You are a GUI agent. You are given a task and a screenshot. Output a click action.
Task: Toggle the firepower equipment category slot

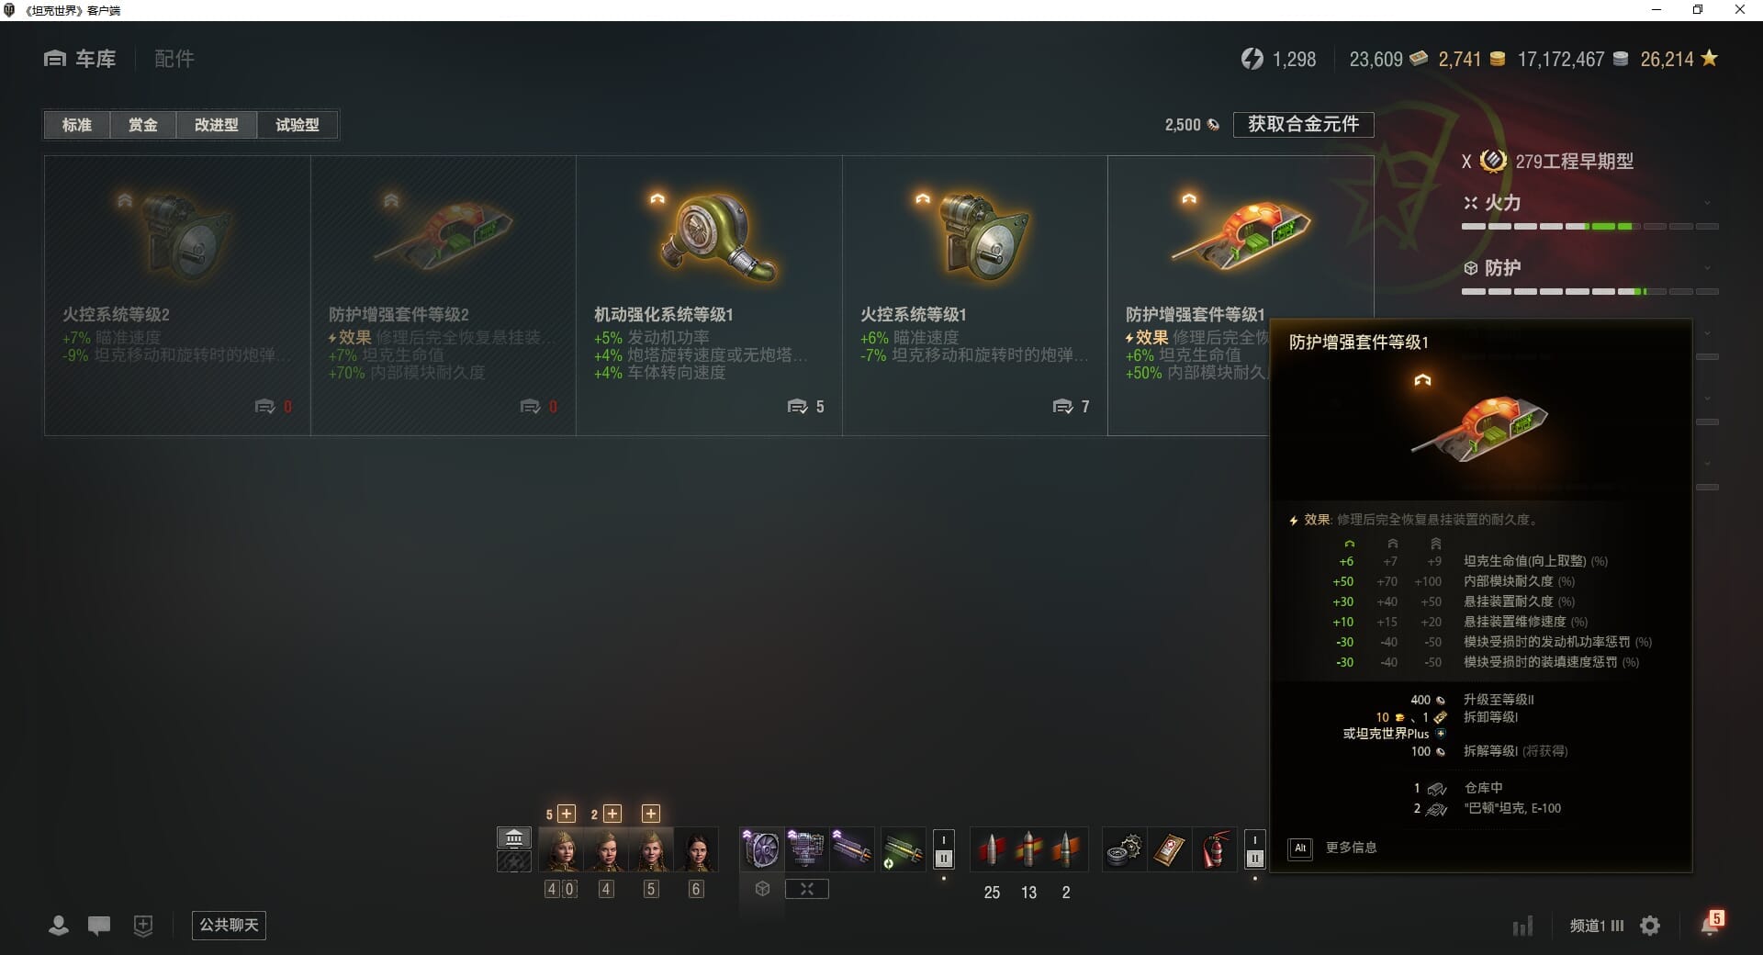(x=806, y=889)
